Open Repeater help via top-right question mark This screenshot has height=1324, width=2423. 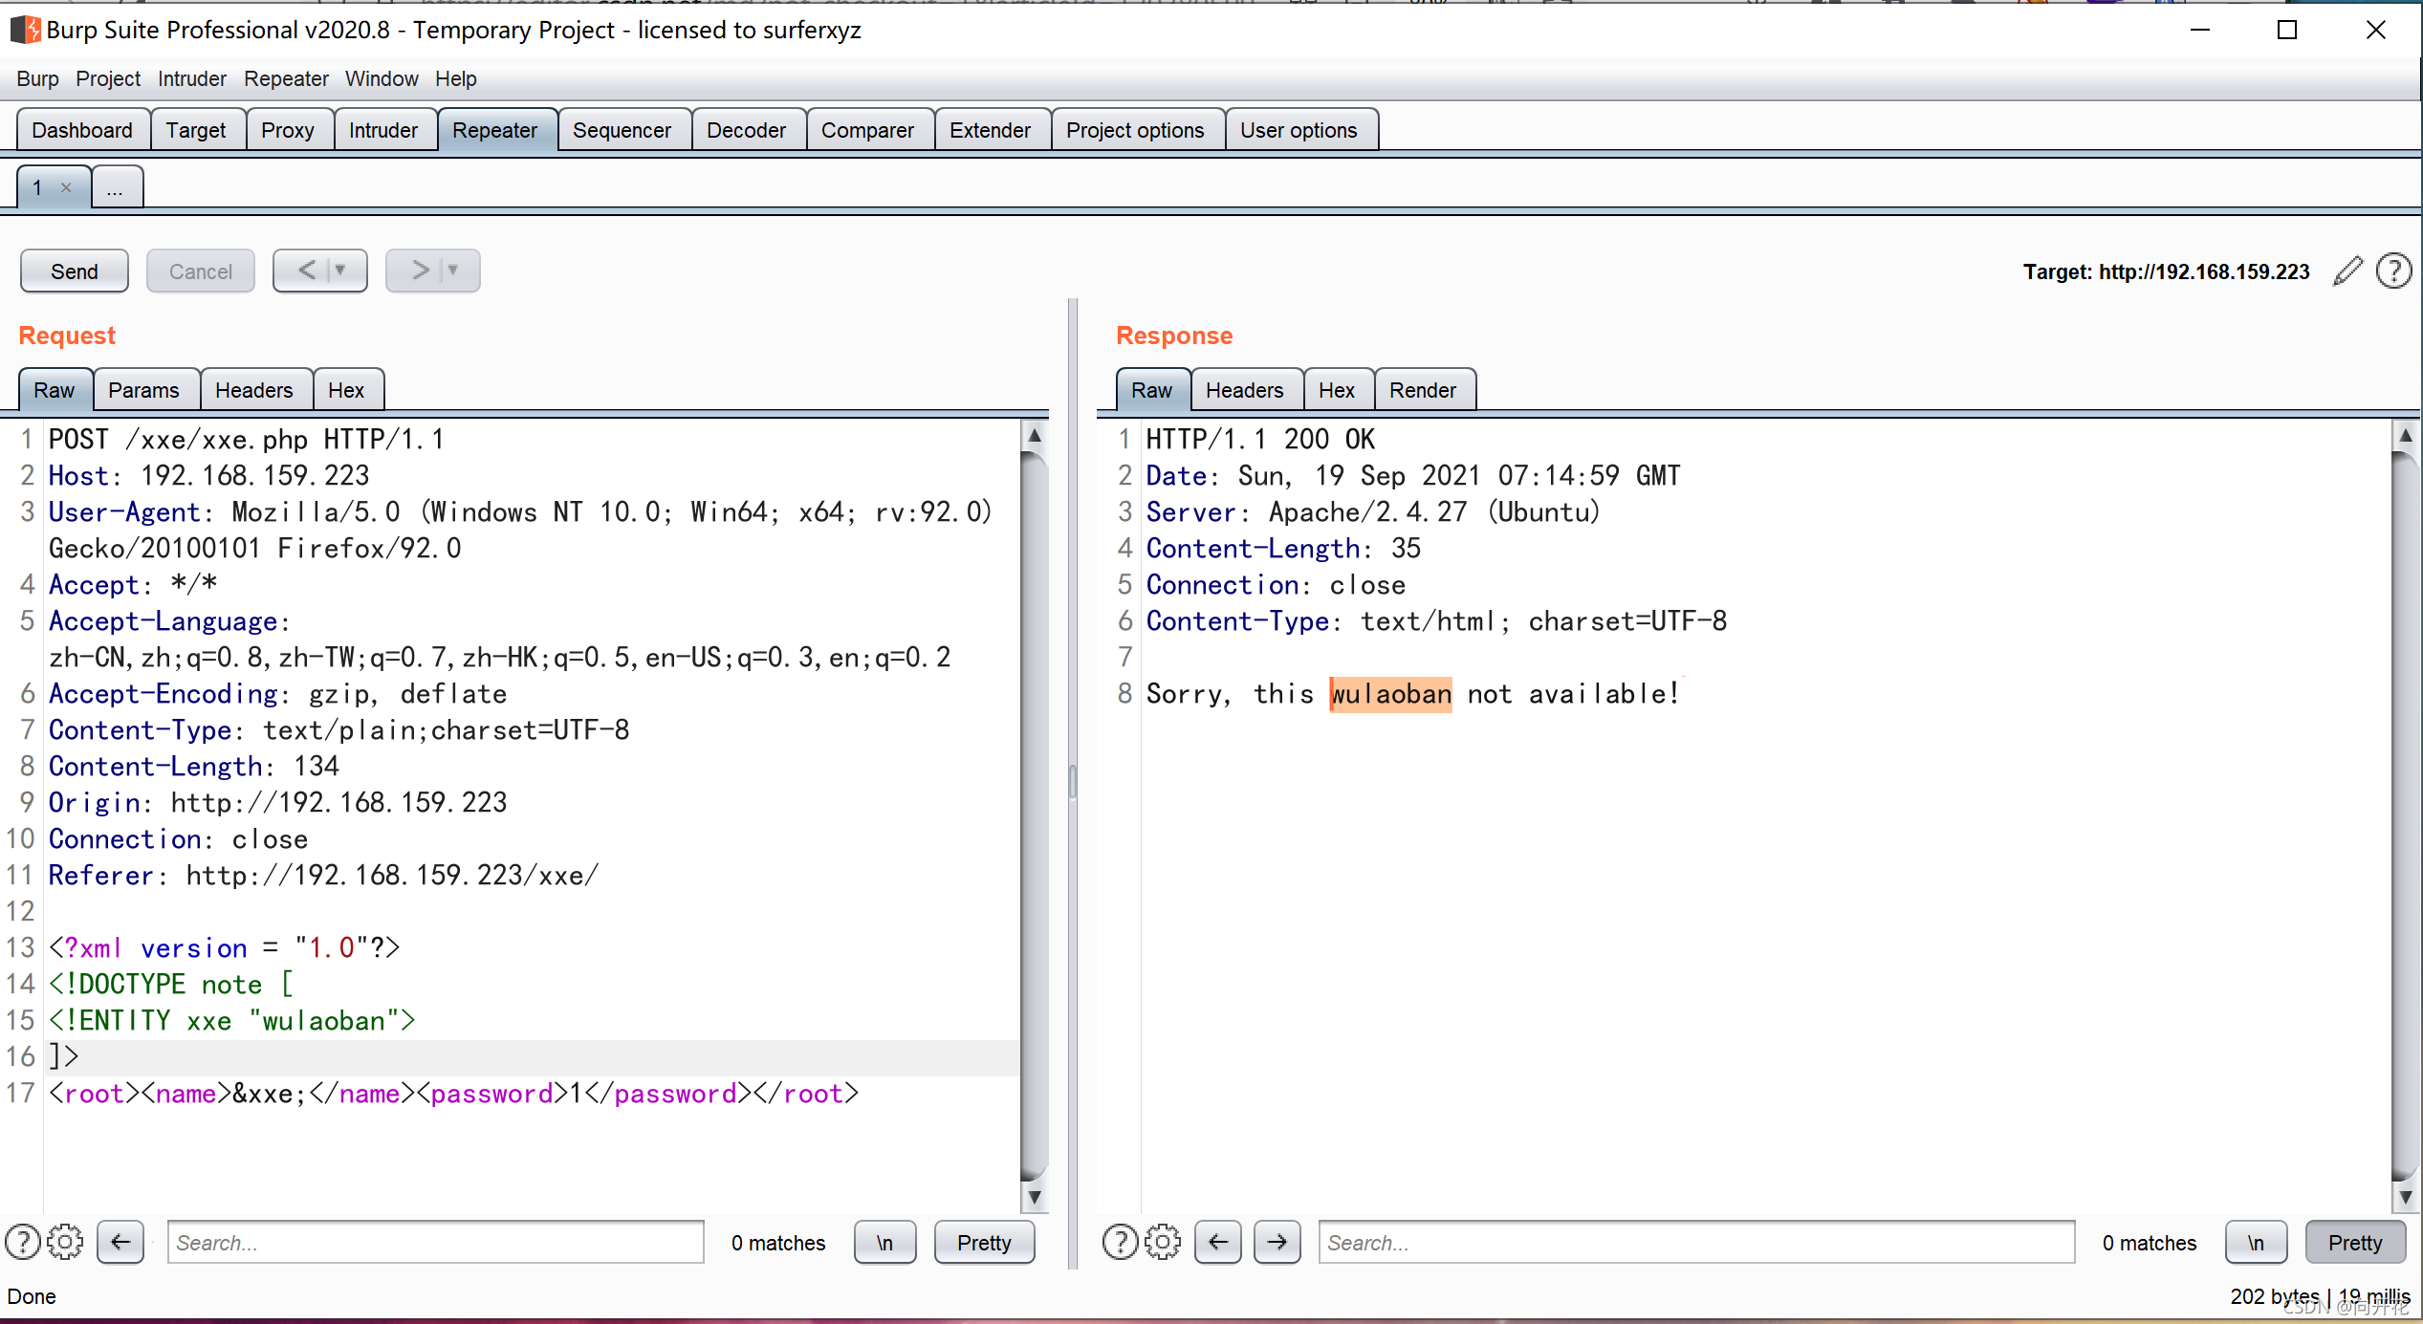pos(2393,271)
